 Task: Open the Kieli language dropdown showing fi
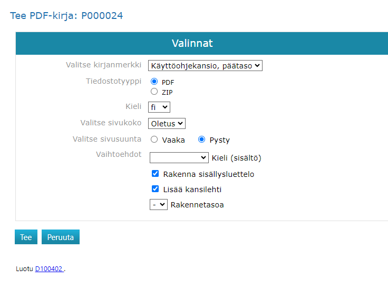tap(159, 107)
